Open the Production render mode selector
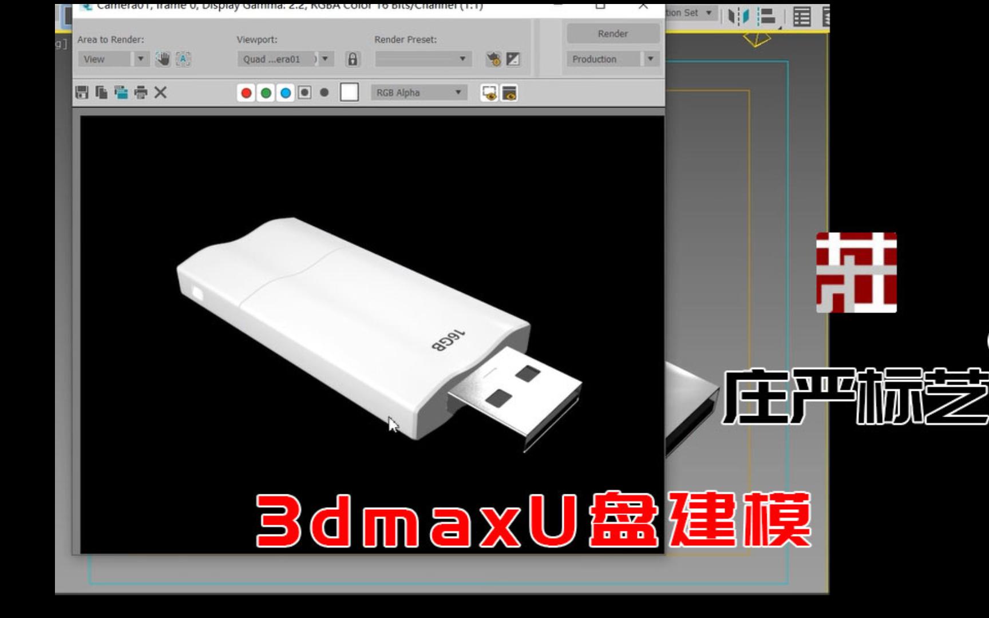This screenshot has width=989, height=618. pyautogui.click(x=650, y=58)
